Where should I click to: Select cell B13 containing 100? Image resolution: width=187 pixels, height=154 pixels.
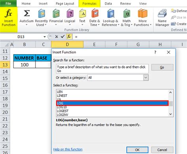tap(24, 65)
